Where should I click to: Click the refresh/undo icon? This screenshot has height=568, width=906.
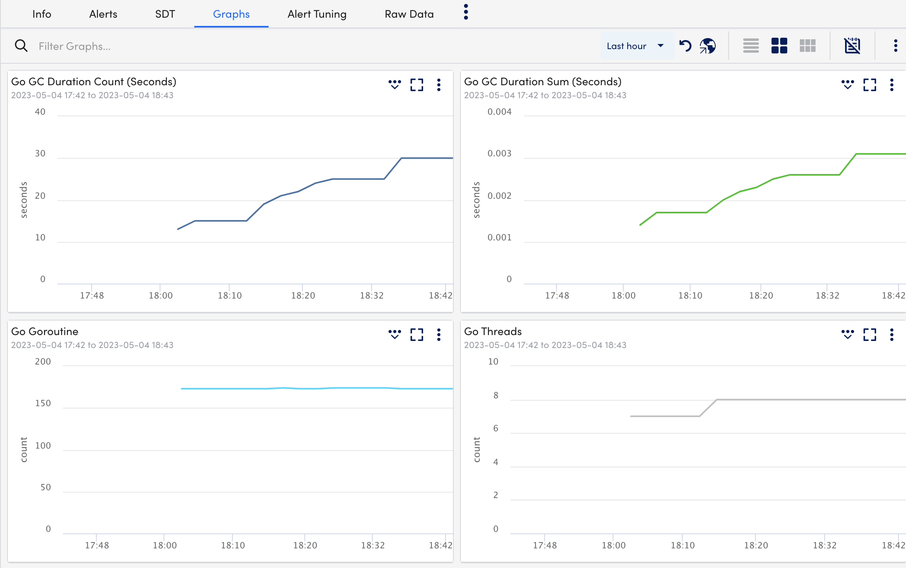tap(685, 46)
